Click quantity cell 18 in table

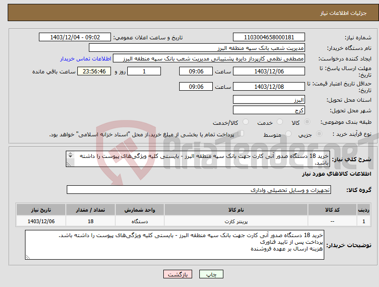click(90, 221)
